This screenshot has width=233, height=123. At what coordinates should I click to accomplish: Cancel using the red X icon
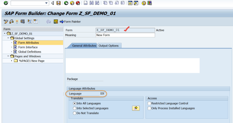tap(78, 3)
